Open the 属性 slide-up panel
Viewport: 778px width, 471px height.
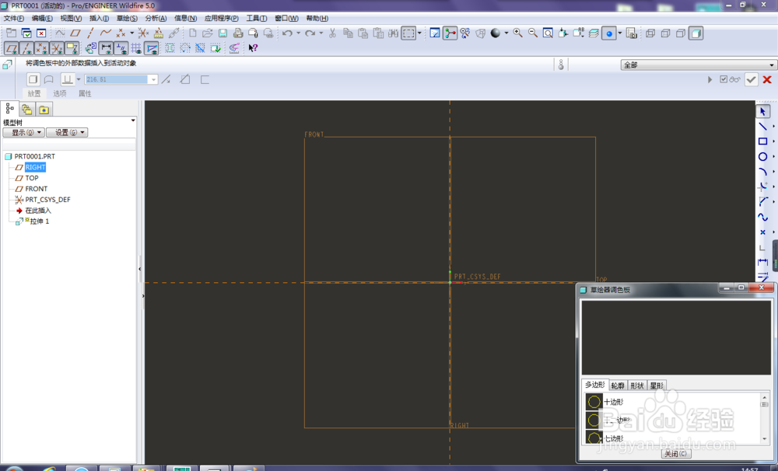pyautogui.click(x=85, y=93)
